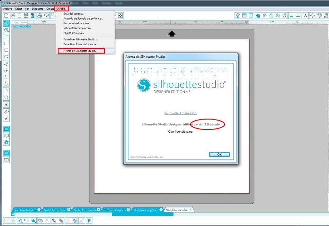Open the Line Style panel icon
Screen dimensions: 329x226
click(298, 15)
